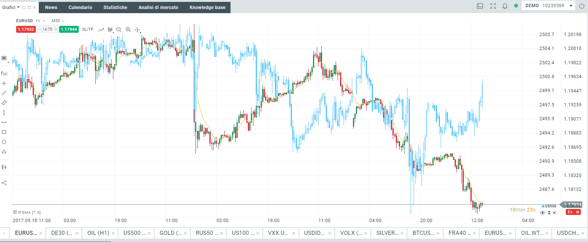The width and height of the screenshot is (588, 242).
Task: Open the f(x) indicators tool
Action: click(x=4, y=73)
